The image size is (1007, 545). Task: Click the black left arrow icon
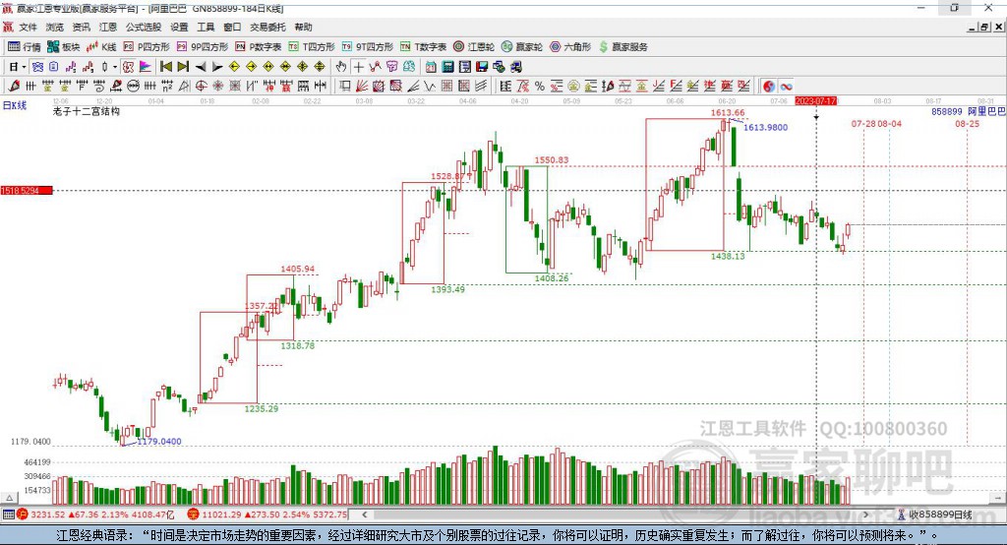(x=201, y=67)
